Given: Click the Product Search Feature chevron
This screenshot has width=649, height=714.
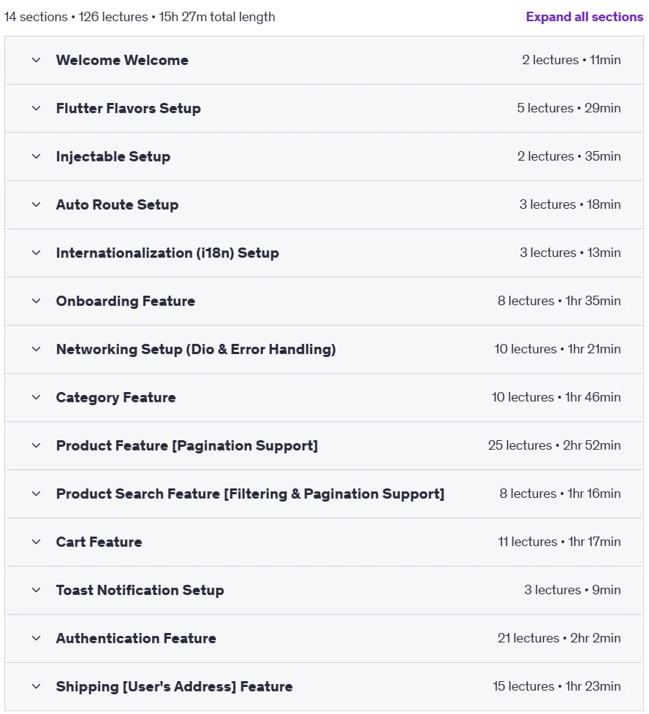Looking at the screenshot, I should 36,494.
